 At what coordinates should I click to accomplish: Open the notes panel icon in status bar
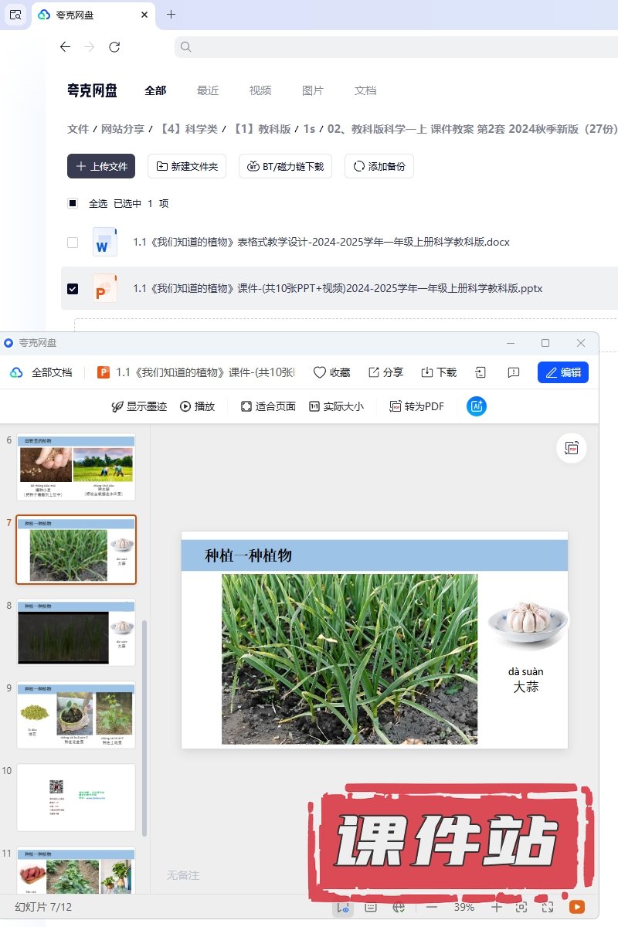click(371, 908)
